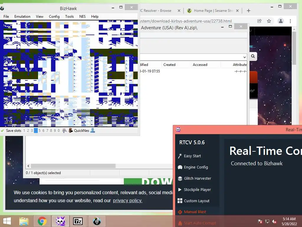This screenshot has height=227, width=302.
Task: Click muted volume tray icon
Action: [x=274, y=221]
